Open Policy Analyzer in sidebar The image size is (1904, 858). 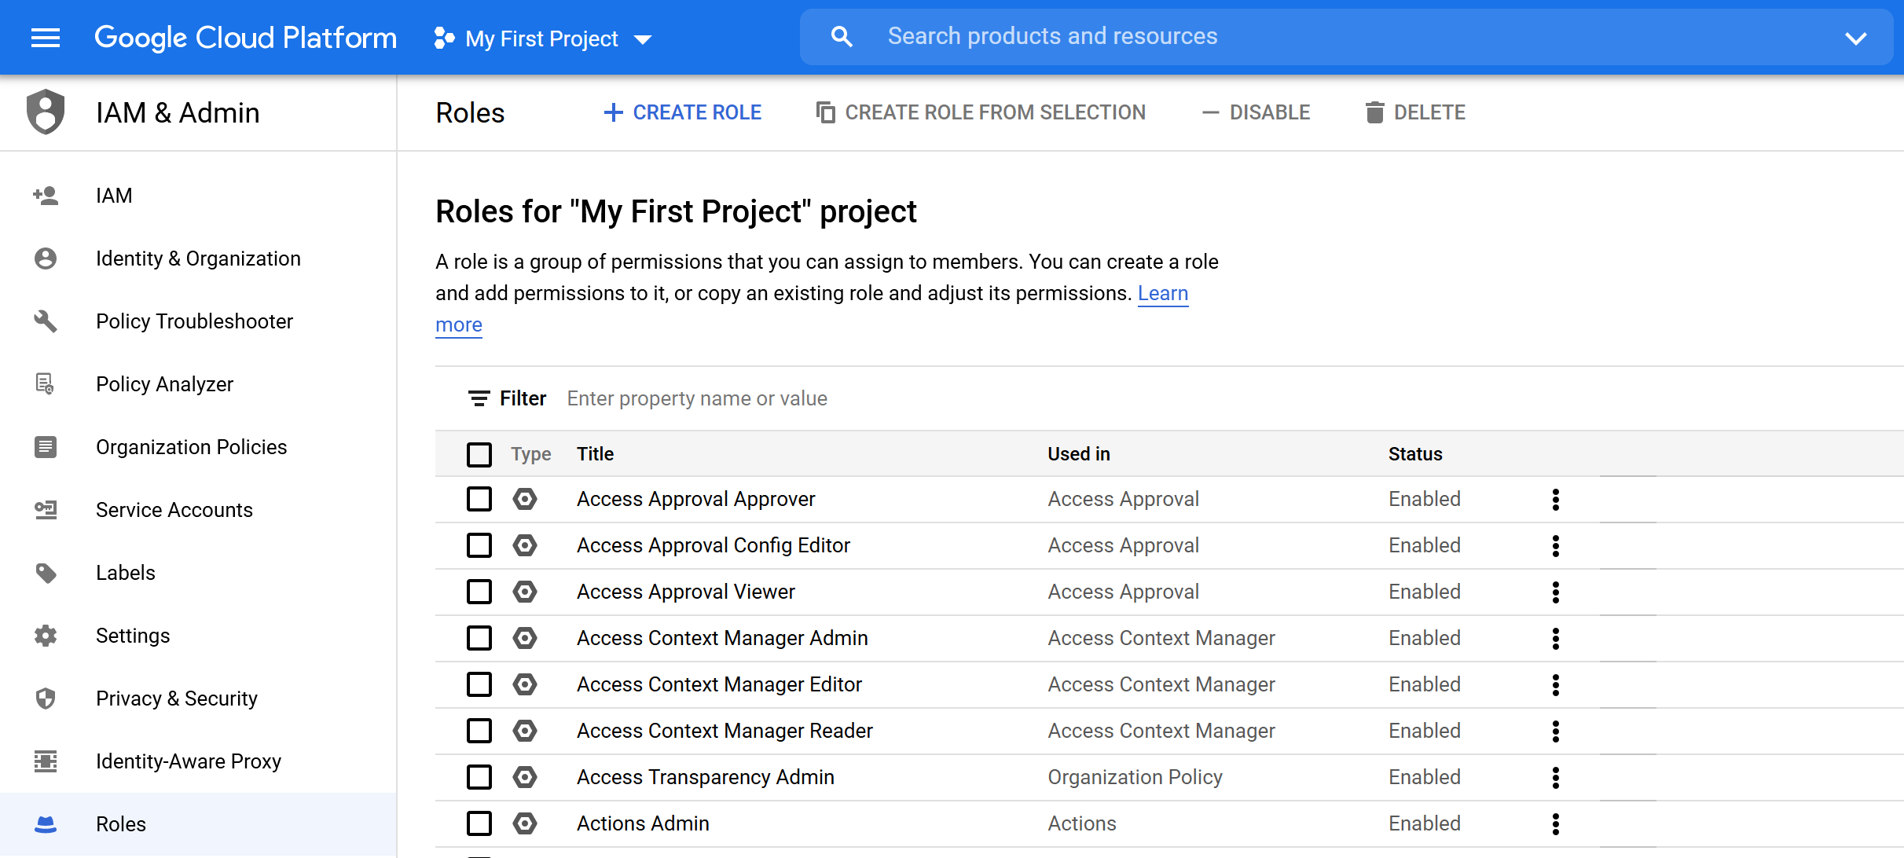(x=198, y=384)
